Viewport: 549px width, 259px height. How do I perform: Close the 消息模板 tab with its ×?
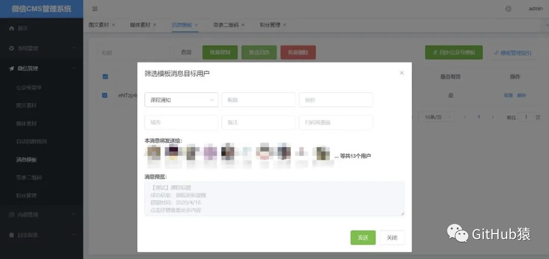pos(196,25)
